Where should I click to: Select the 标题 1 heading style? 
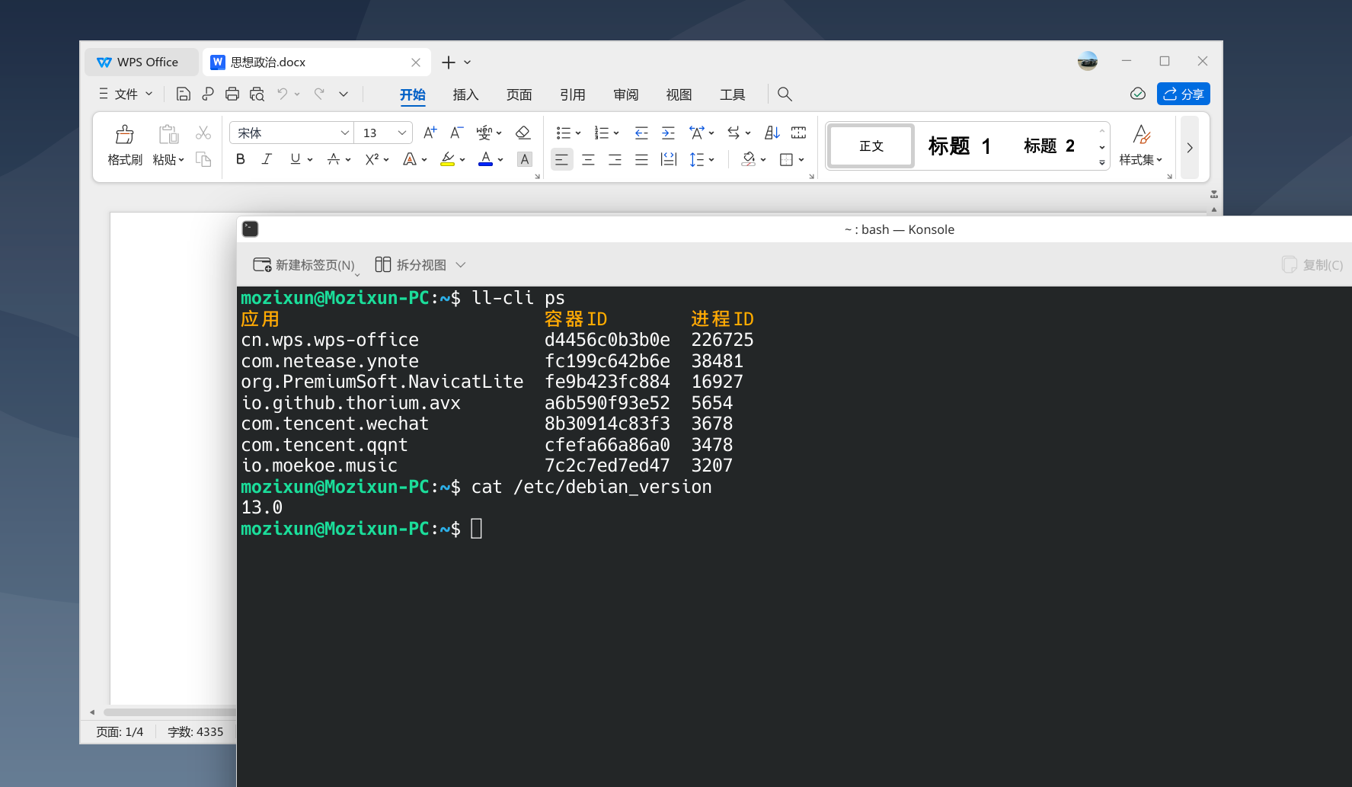[x=959, y=146]
